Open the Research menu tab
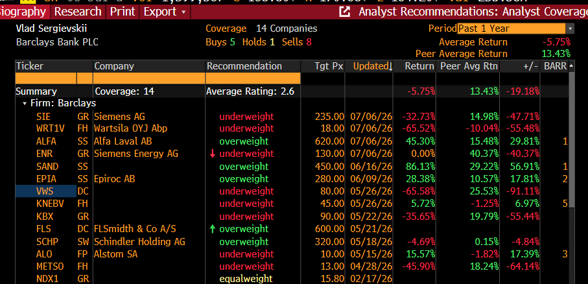The width and height of the screenshot is (588, 284). 78,12
